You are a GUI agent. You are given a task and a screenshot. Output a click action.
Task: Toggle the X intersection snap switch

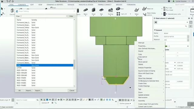[131, 100]
